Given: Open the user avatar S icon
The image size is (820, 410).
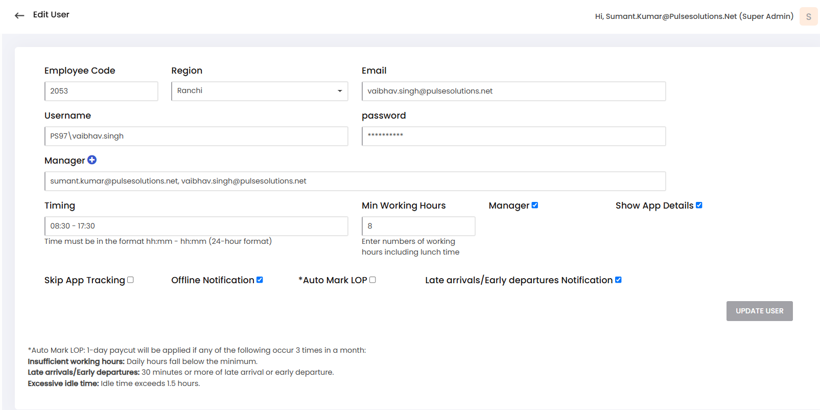Looking at the screenshot, I should [x=808, y=16].
